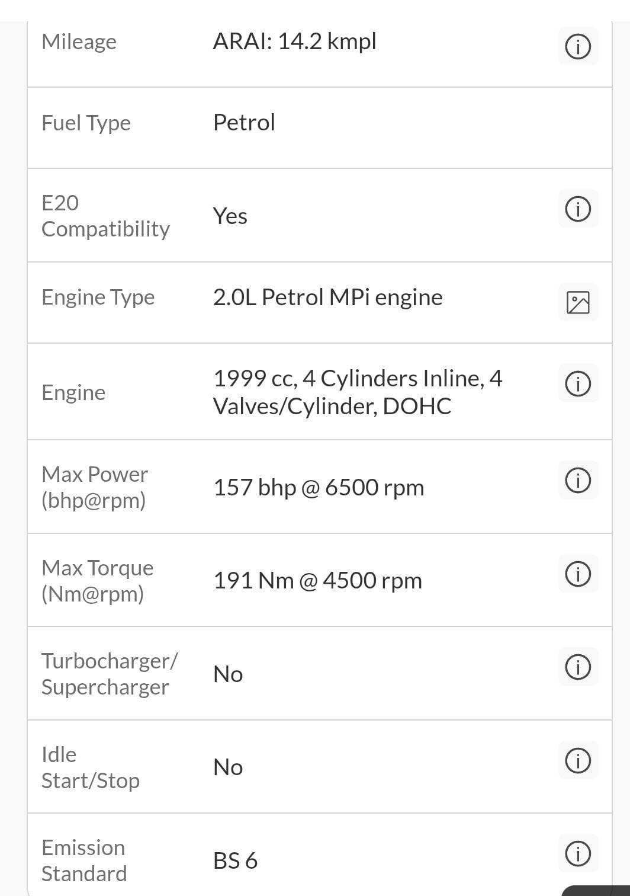Screen dimensions: 630x896
Task: View the Engine Type image icon
Action: click(578, 302)
